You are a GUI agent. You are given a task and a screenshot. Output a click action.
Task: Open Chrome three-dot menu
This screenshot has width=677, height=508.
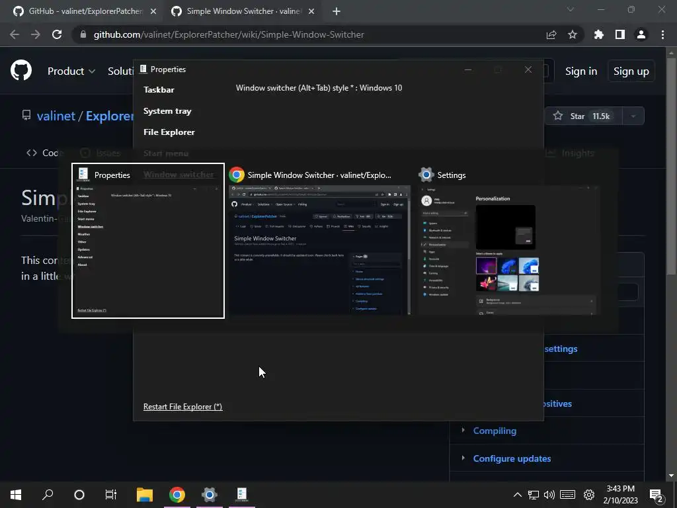pyautogui.click(x=662, y=34)
